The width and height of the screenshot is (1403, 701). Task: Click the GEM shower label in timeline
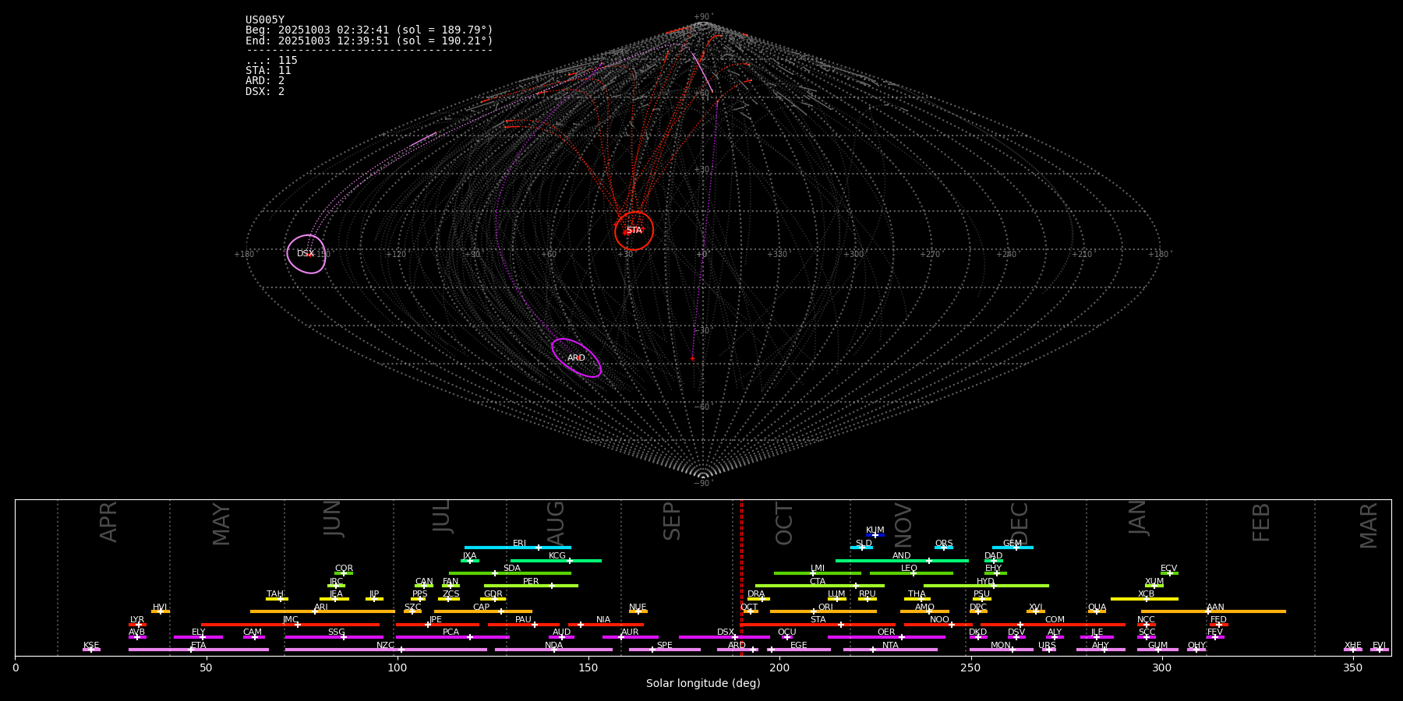point(1012,544)
